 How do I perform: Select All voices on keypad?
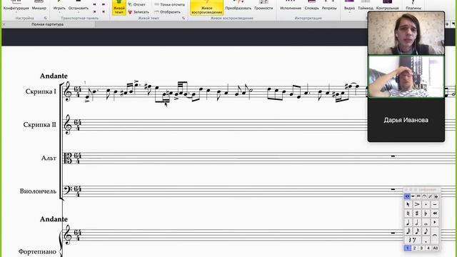click(x=436, y=248)
